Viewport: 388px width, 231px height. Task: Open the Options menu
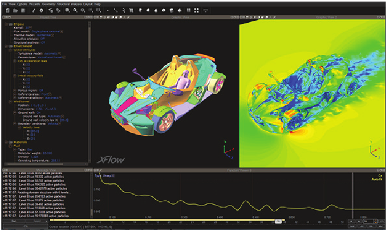pyautogui.click(x=22, y=4)
